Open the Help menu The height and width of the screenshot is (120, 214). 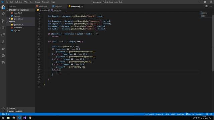tap(52, 2)
